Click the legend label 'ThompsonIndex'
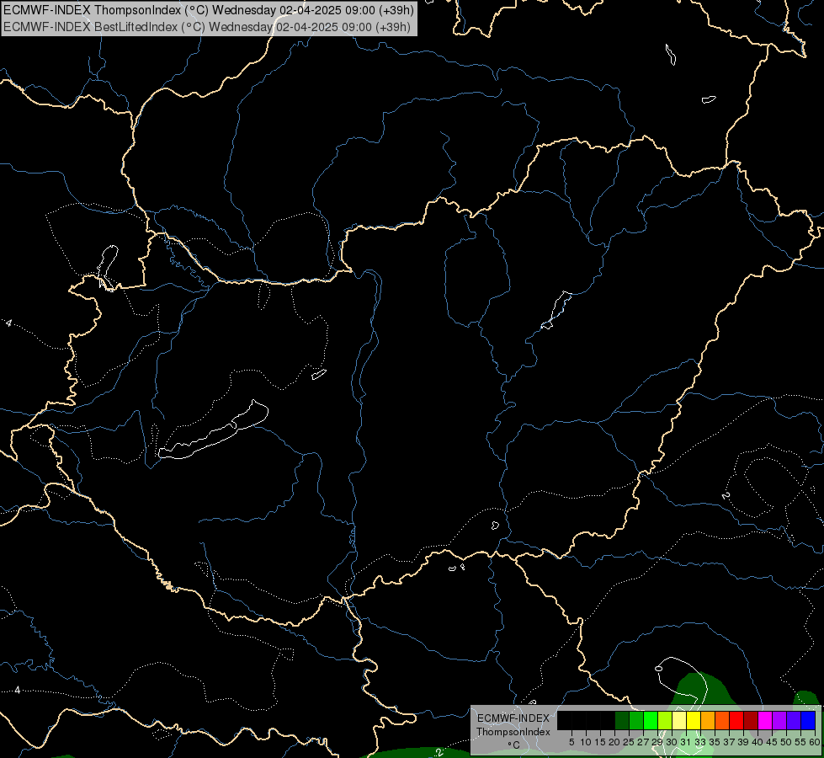The image size is (824, 758). 513,732
